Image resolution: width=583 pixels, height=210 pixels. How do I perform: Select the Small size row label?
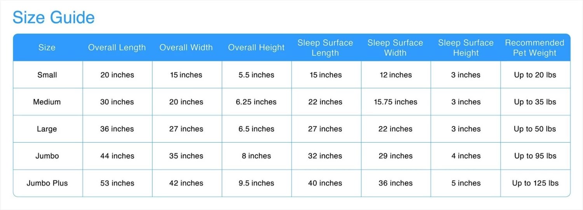(47, 75)
